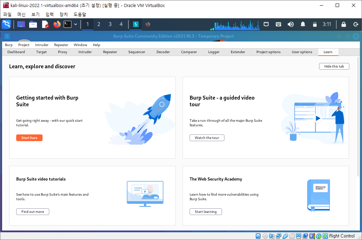Viewport: 362px width, 240px height.
Task: Click the Web Security Academy book illustration
Action: pyautogui.click(x=319, y=195)
